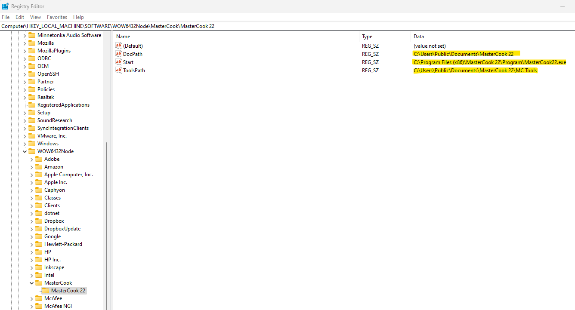Click the (Default) value string icon
The width and height of the screenshot is (575, 310).
pyautogui.click(x=119, y=46)
